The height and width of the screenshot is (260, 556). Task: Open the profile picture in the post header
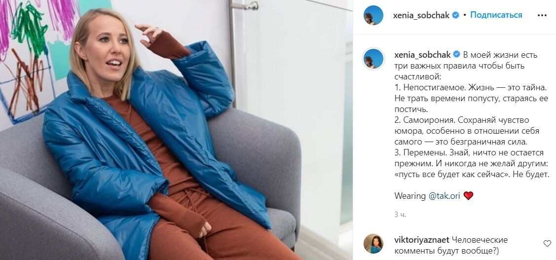[x=373, y=15]
